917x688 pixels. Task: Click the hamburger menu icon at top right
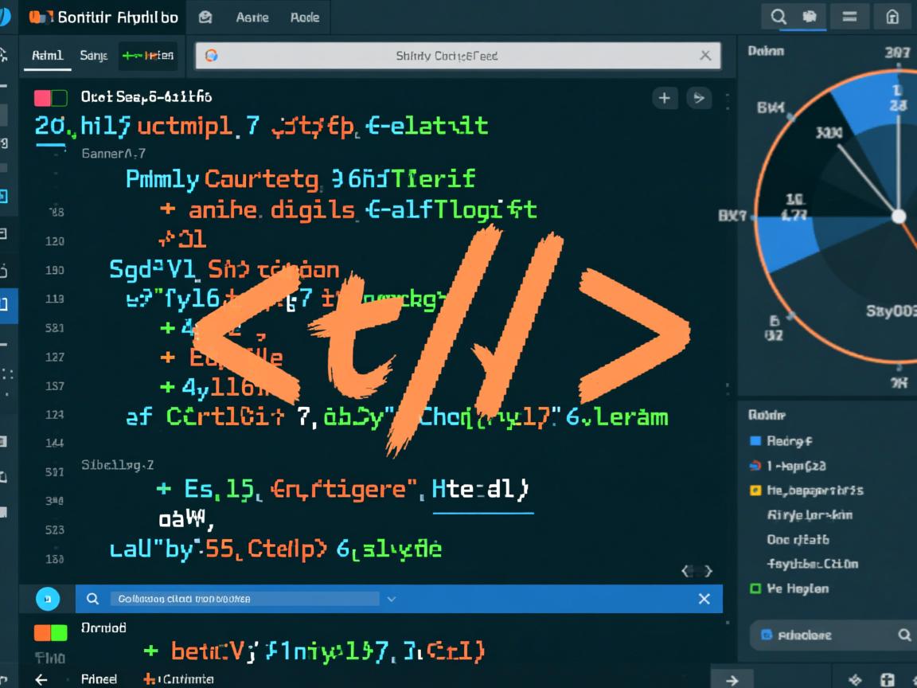coord(849,16)
